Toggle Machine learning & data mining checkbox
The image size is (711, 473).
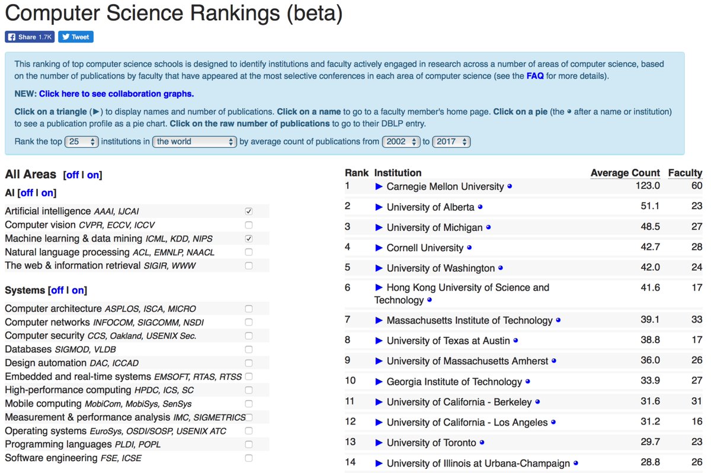pyautogui.click(x=249, y=239)
